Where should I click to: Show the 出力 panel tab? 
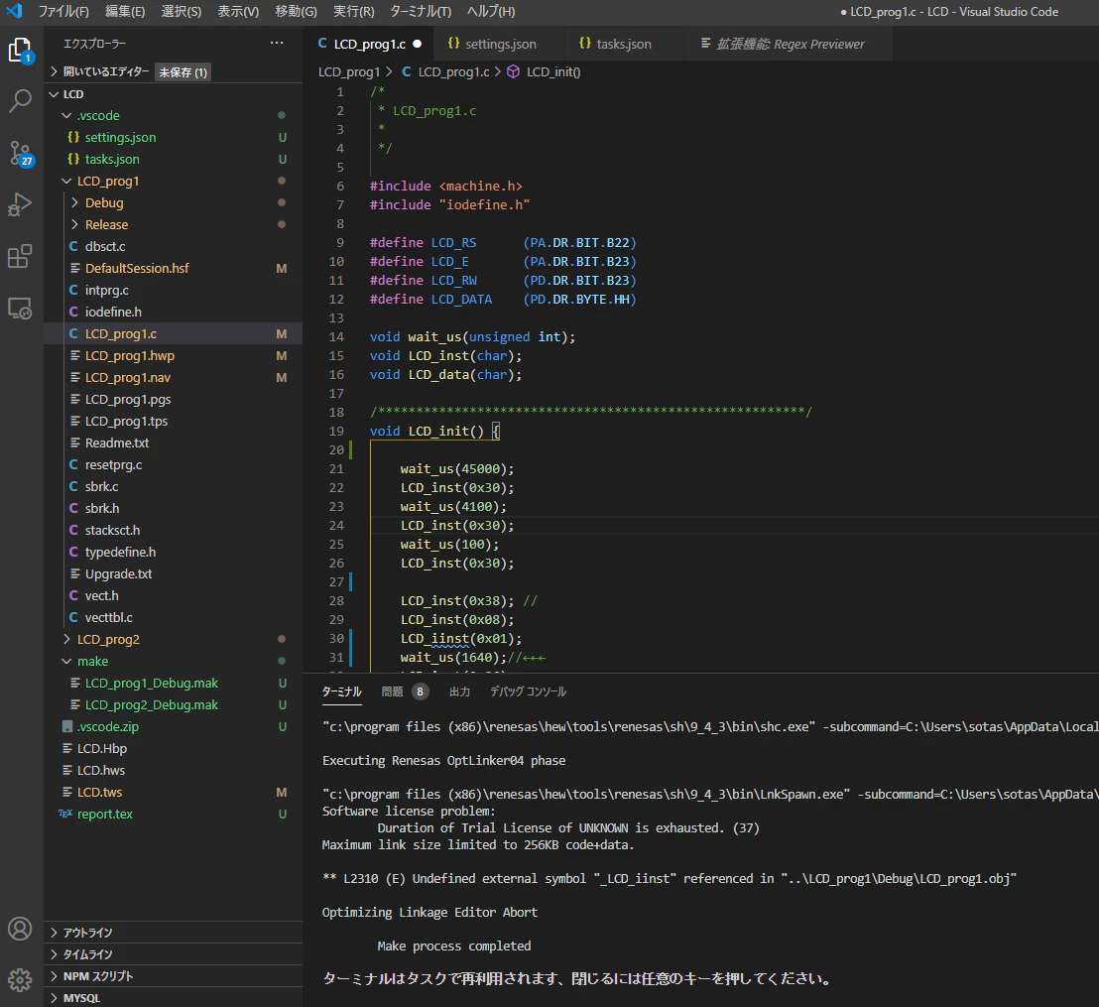pyautogui.click(x=459, y=692)
